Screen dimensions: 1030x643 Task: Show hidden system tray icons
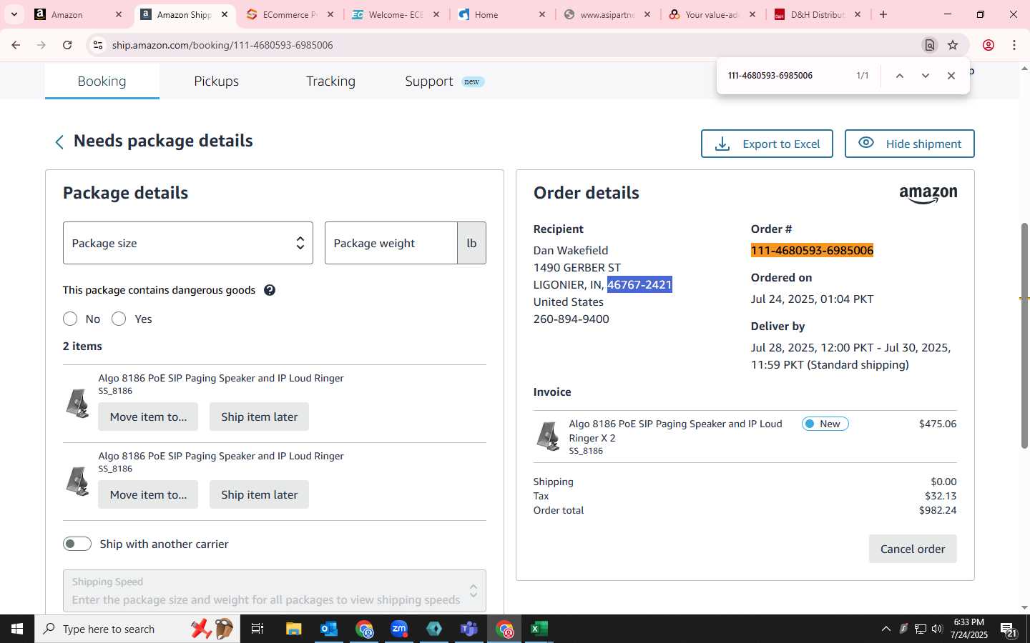click(886, 629)
